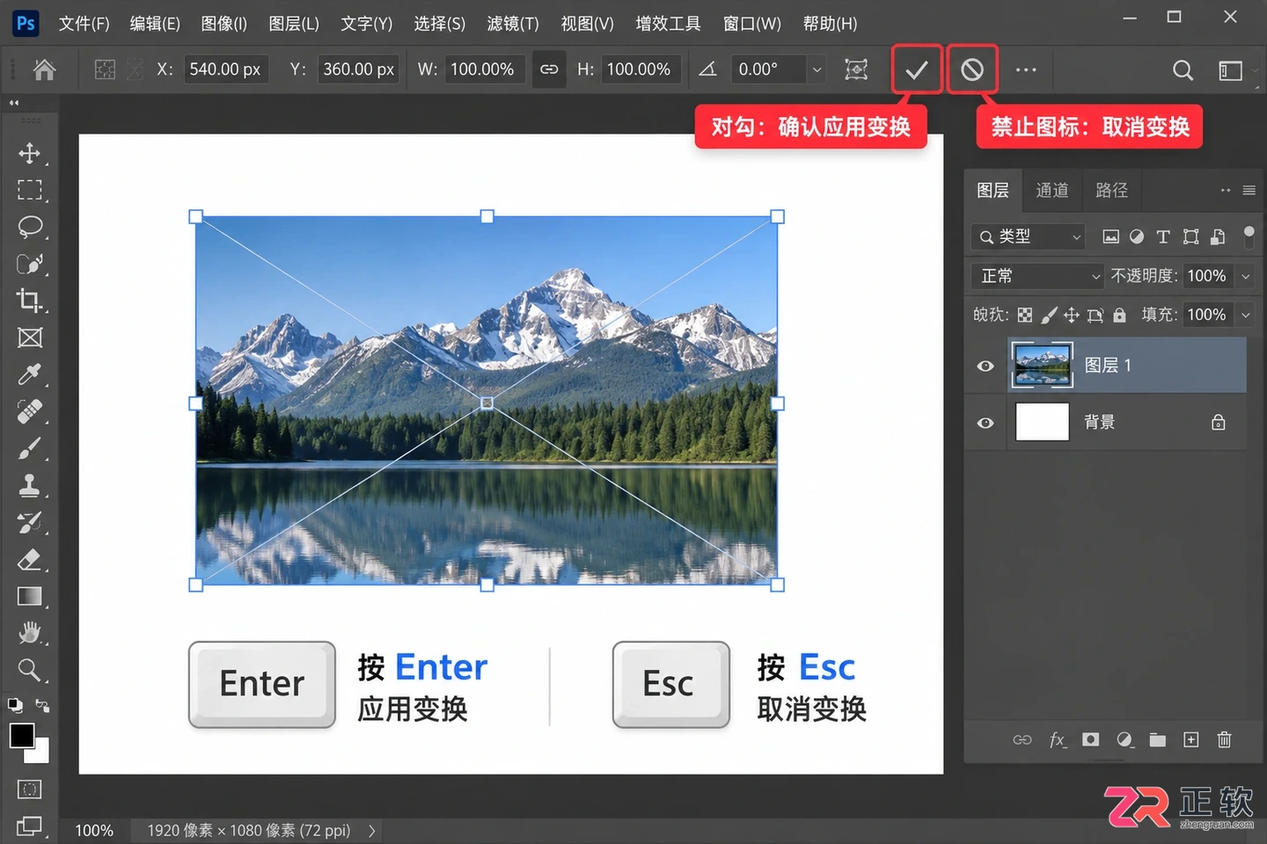
Task: Open rotation angle dropdown arrow
Action: pos(817,69)
